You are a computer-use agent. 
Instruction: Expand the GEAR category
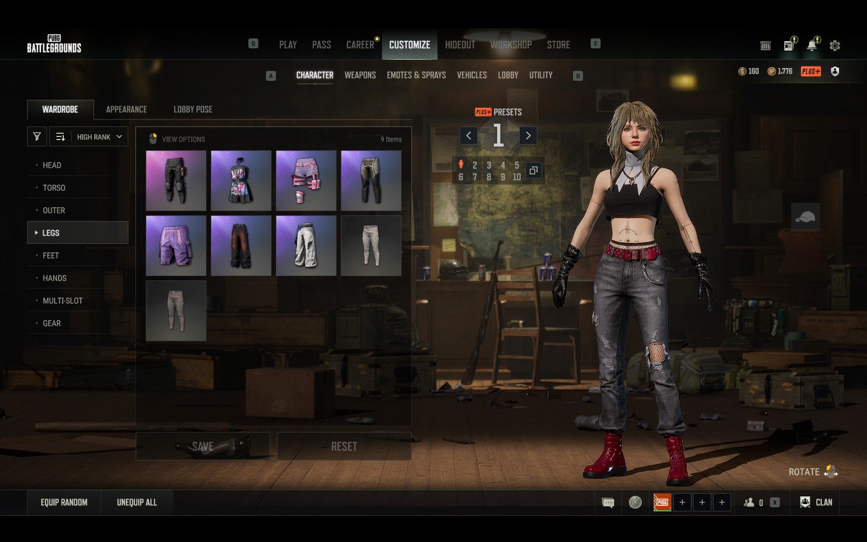point(78,323)
